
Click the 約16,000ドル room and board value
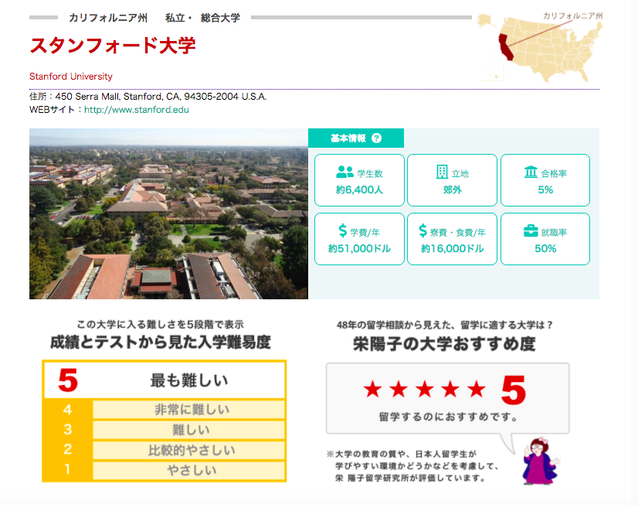pyautogui.click(x=452, y=248)
